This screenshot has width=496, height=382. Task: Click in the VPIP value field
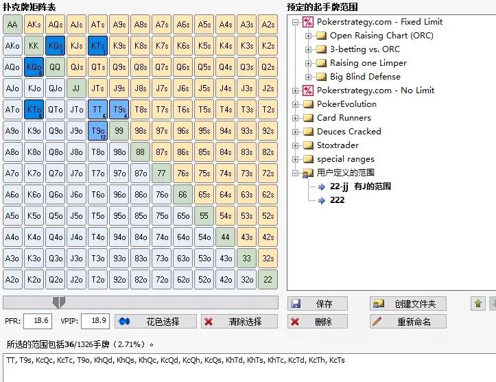[x=95, y=321]
